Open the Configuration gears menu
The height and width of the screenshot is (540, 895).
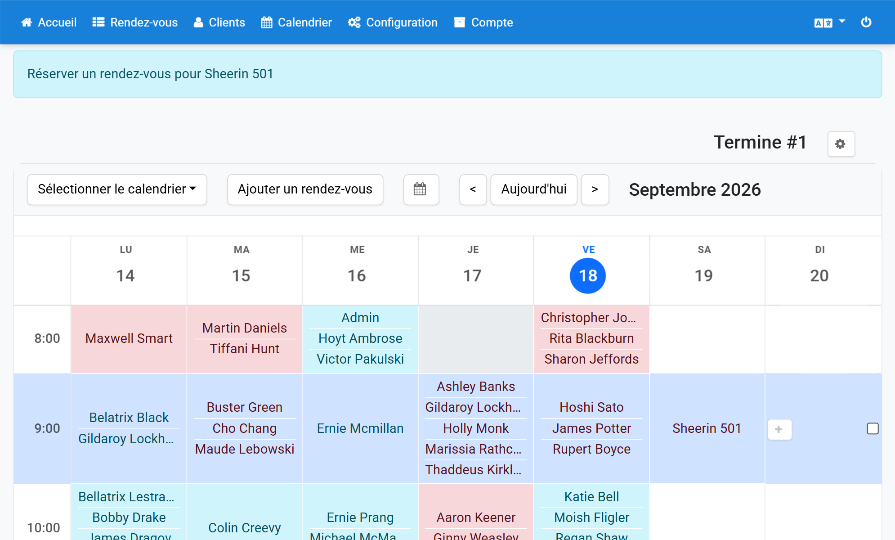click(354, 22)
